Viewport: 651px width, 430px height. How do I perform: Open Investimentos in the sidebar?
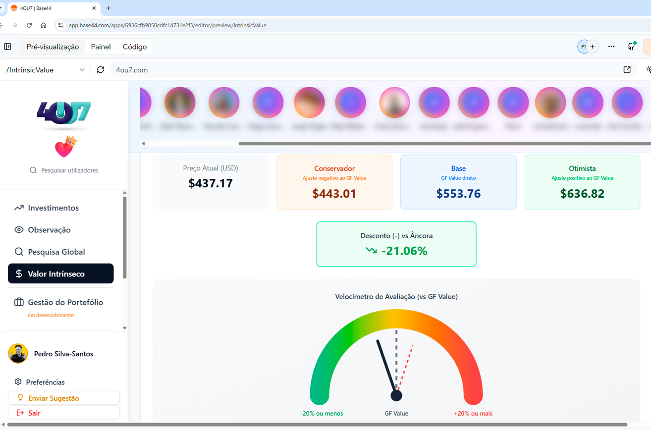[x=53, y=208]
